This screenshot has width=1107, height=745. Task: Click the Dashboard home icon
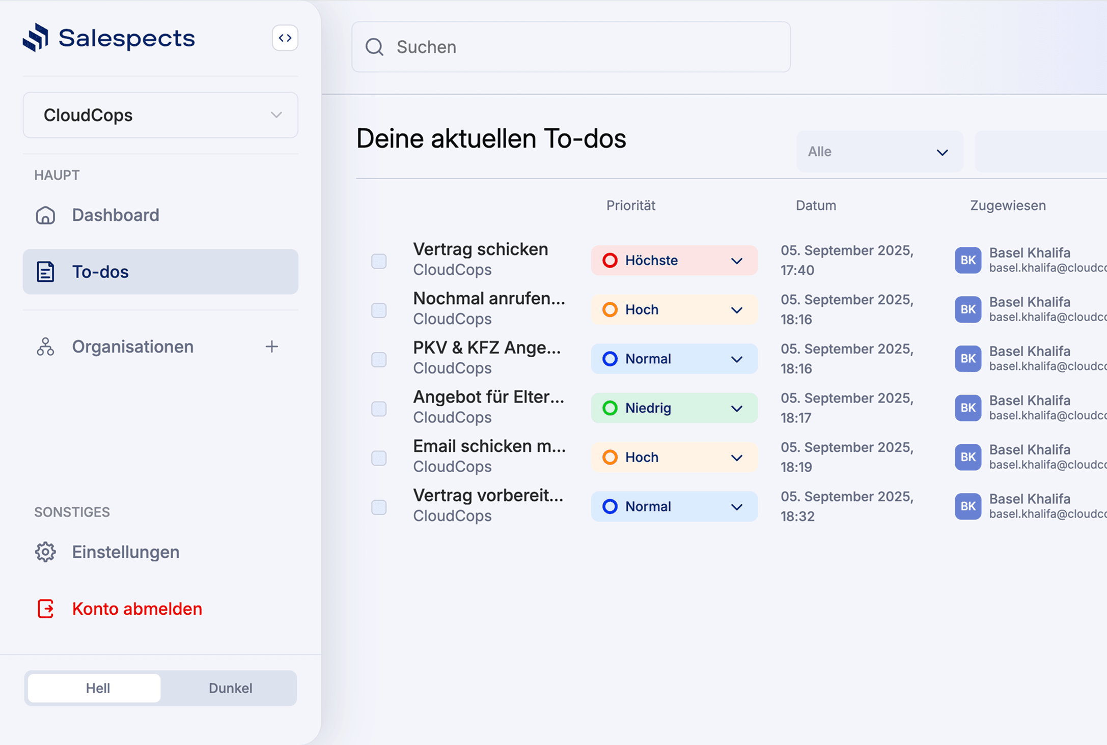point(45,215)
